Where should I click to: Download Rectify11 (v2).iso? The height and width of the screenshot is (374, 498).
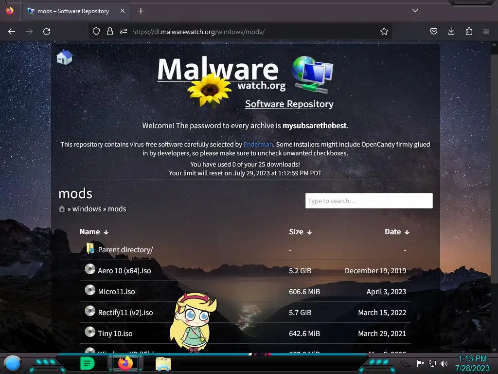point(125,313)
